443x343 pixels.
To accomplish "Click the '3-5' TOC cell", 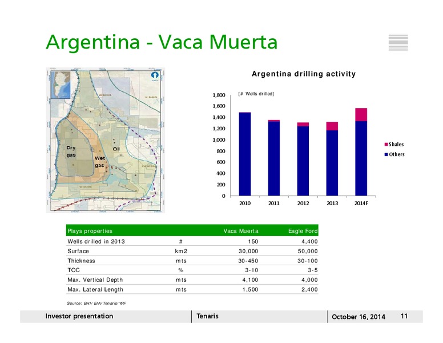I will click(313, 270).
